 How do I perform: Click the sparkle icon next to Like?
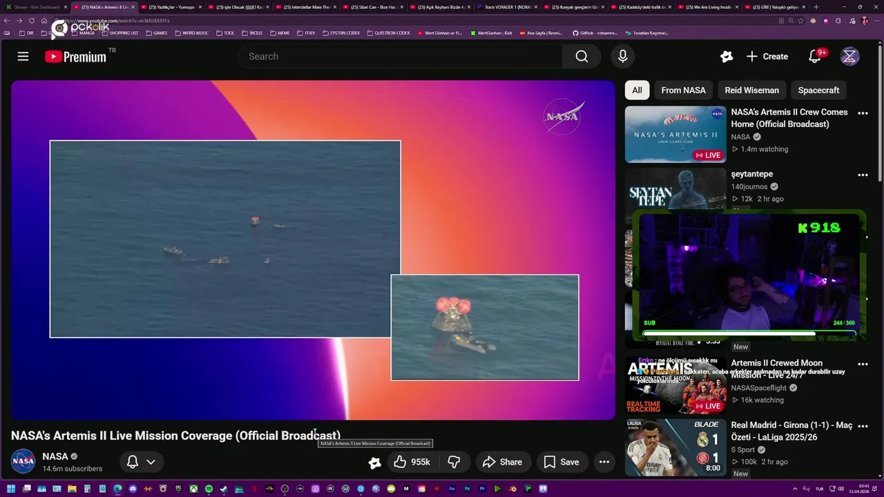[x=374, y=462]
